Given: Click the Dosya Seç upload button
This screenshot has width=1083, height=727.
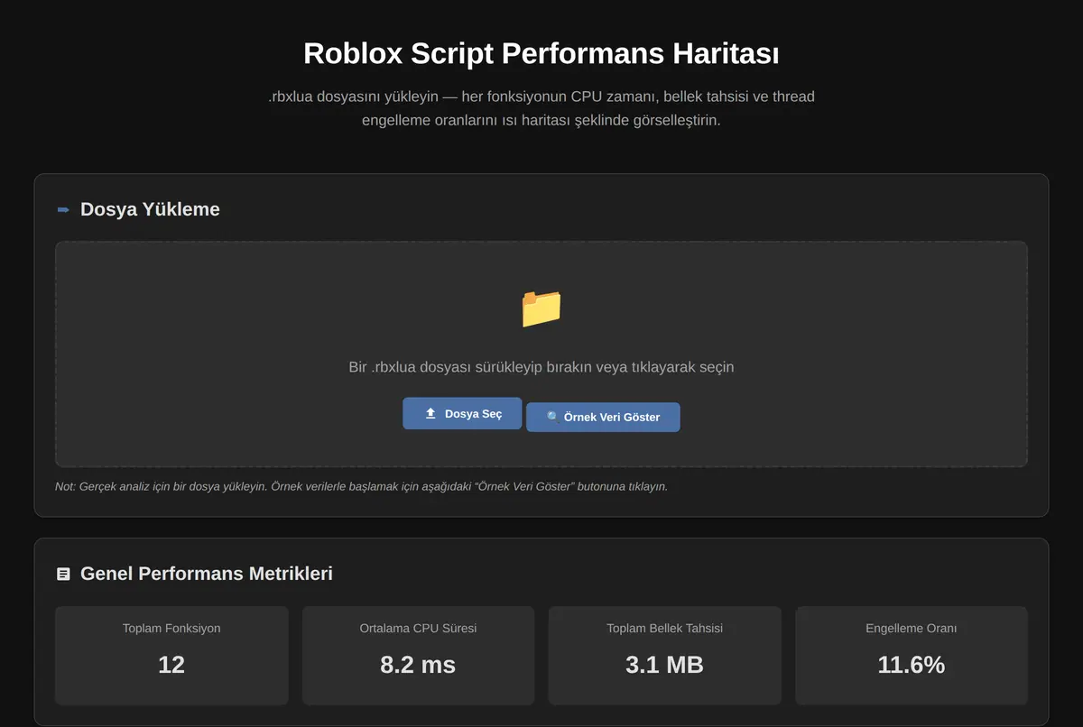Looking at the screenshot, I should 462,413.
